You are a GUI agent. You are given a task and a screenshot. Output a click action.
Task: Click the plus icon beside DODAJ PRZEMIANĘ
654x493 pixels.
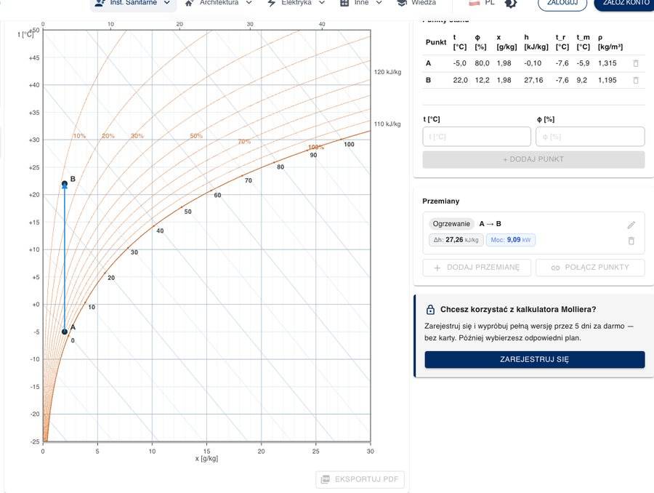(437, 268)
